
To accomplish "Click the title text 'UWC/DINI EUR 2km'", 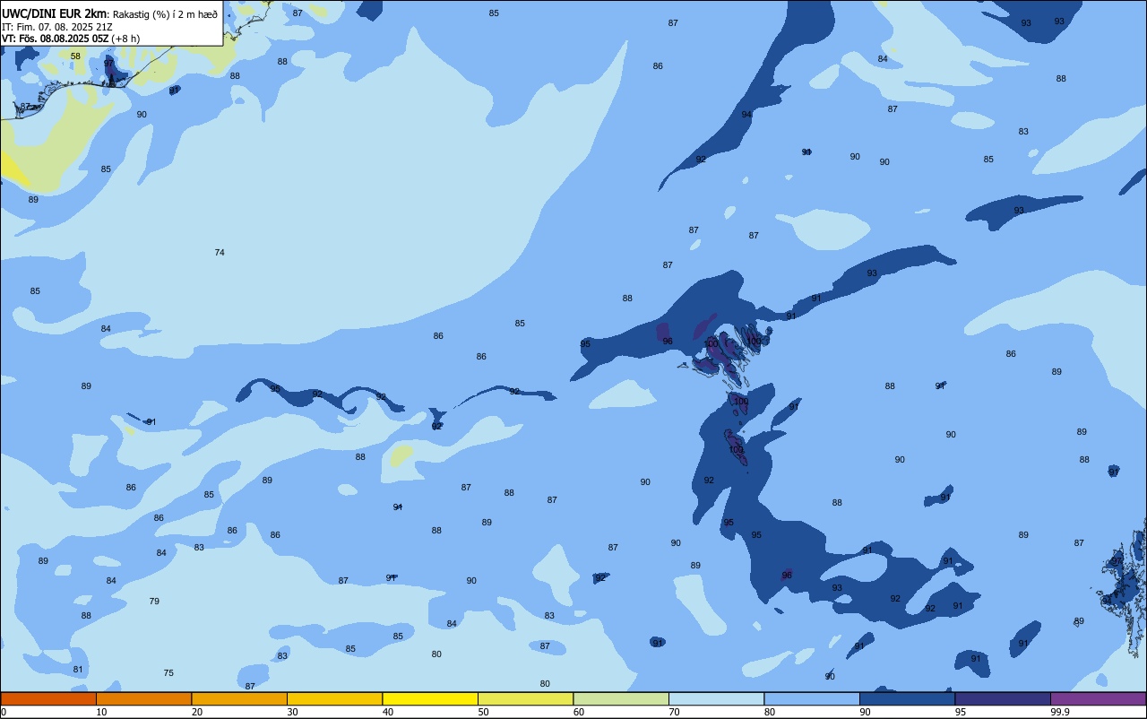I will [54, 13].
